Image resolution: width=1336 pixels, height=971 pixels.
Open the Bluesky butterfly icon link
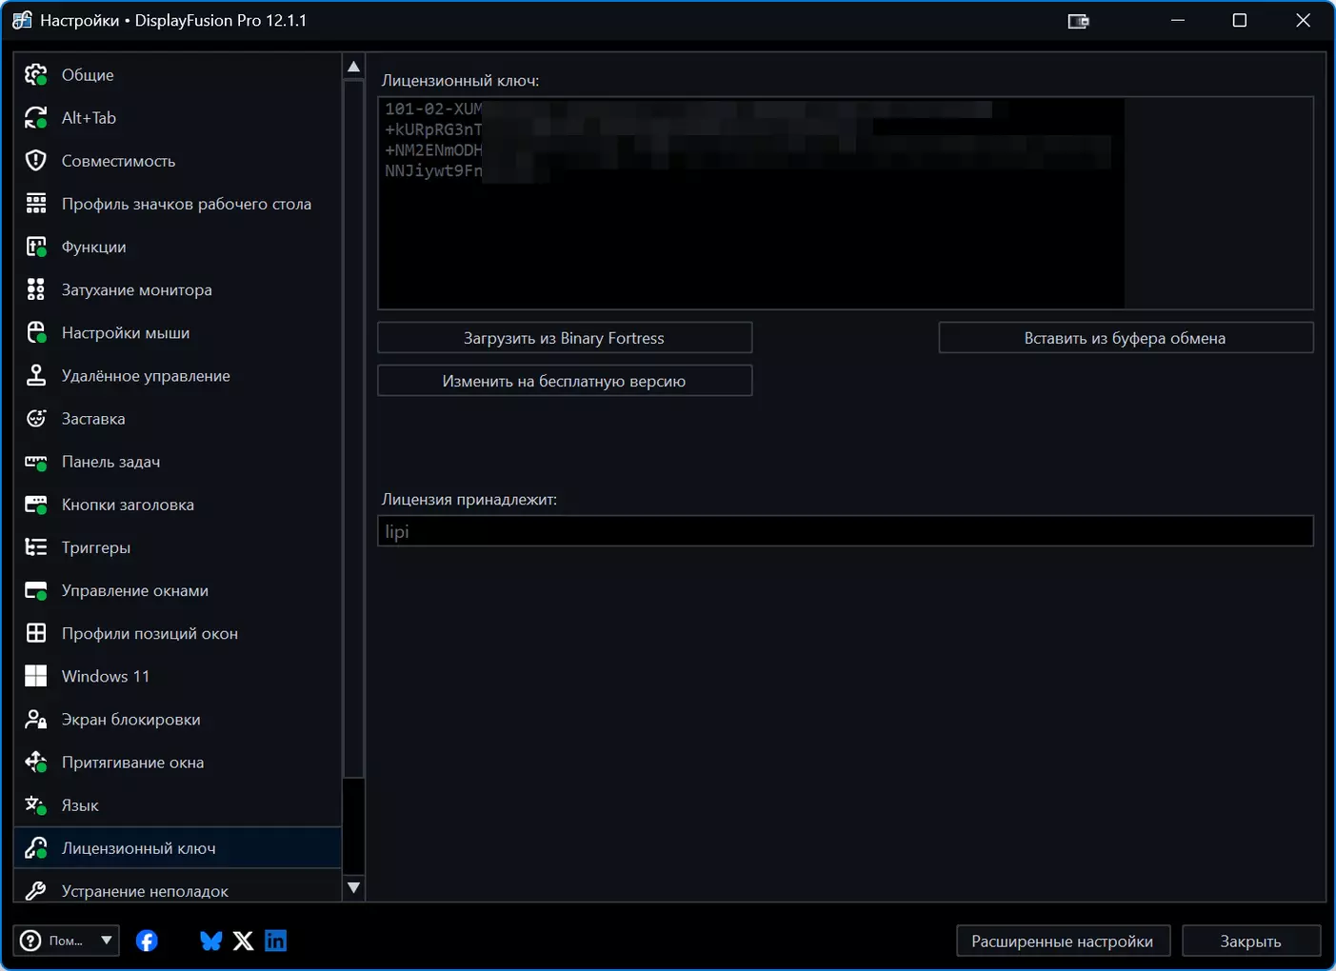[211, 941]
